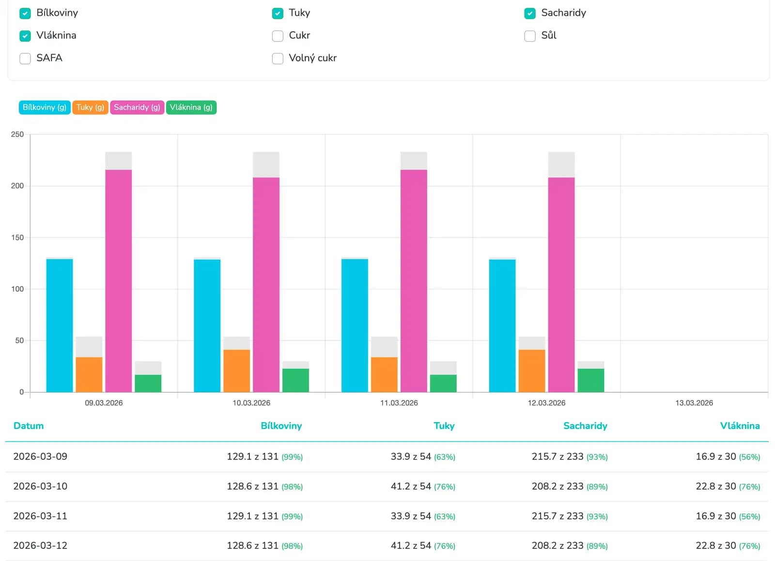
Task: Disable the Sacharidy checkbox
Action: pos(530,14)
